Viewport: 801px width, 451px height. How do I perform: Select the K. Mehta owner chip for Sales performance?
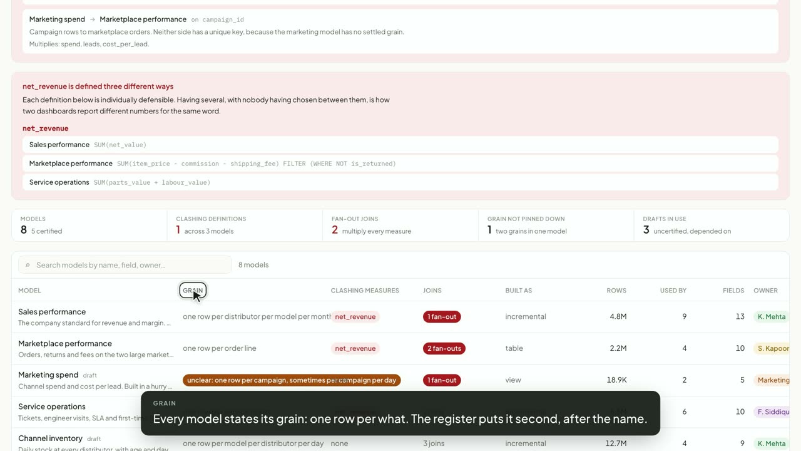[x=772, y=317]
